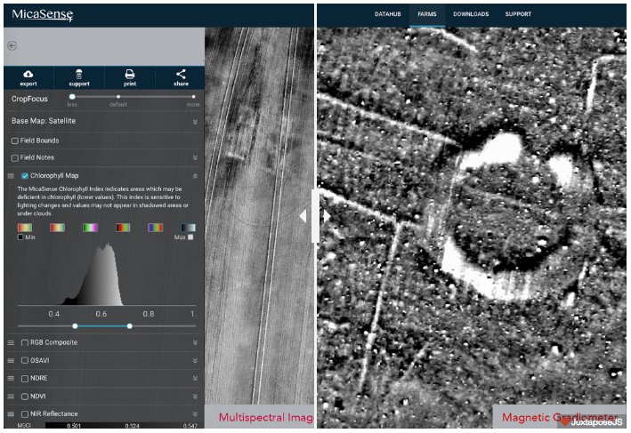631x433 pixels.
Task: Expand the NDVI section
Action: [195, 397]
